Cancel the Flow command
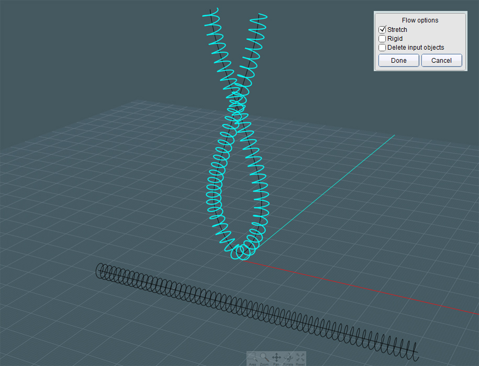The image size is (479, 366). (x=441, y=61)
